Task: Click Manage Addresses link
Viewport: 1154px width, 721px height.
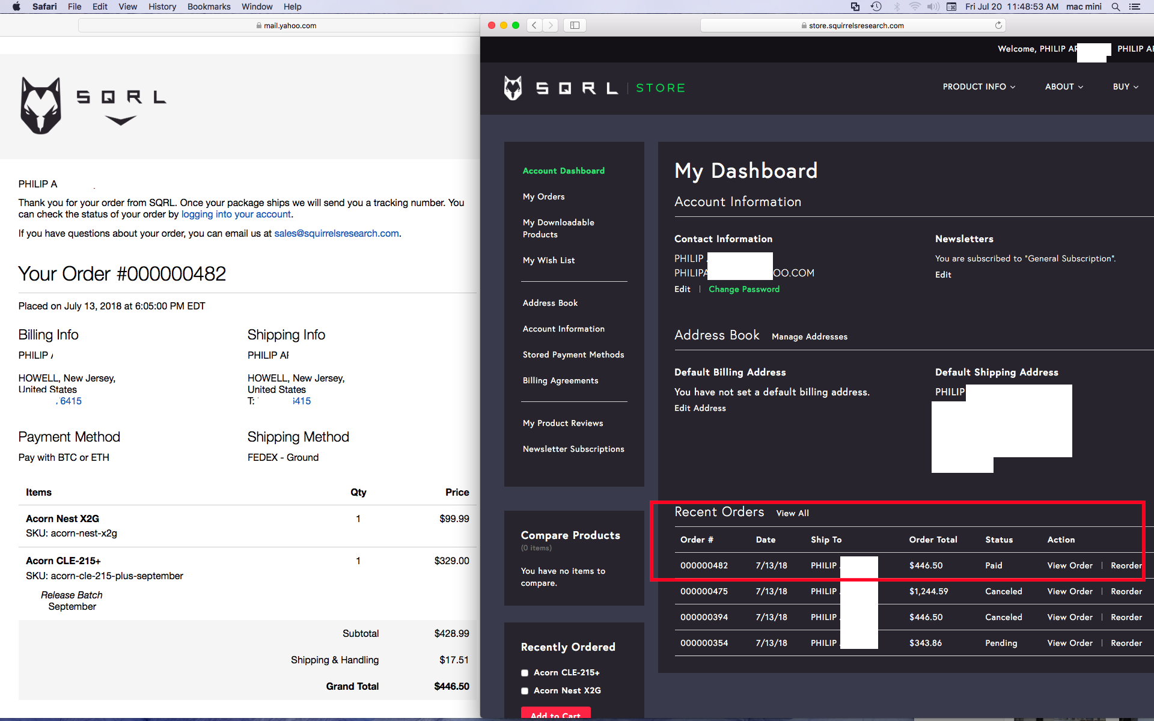Action: (x=810, y=336)
